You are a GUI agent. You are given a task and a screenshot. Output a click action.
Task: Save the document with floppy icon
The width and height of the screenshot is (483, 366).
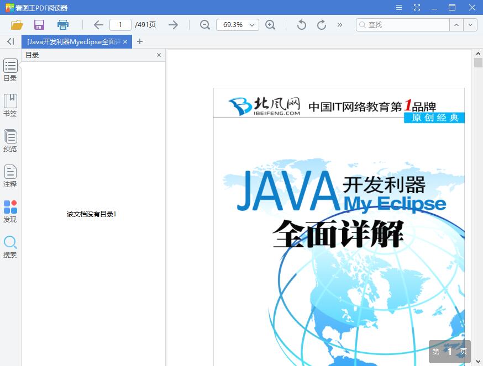tap(39, 25)
